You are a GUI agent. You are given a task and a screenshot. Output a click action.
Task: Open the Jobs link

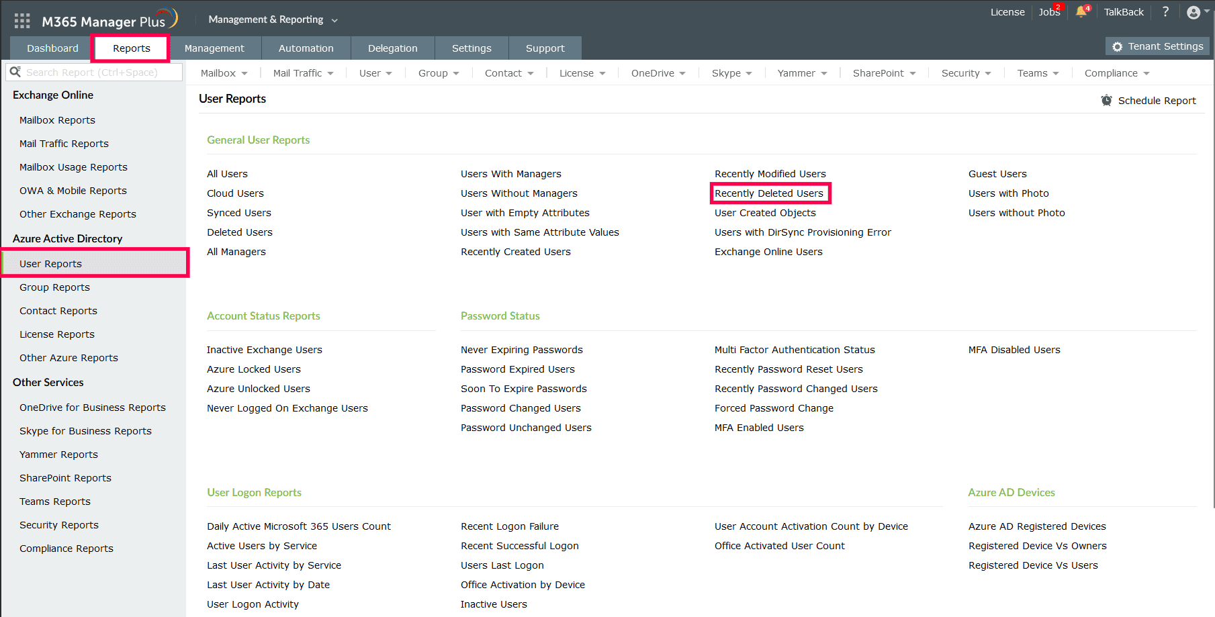(1049, 12)
